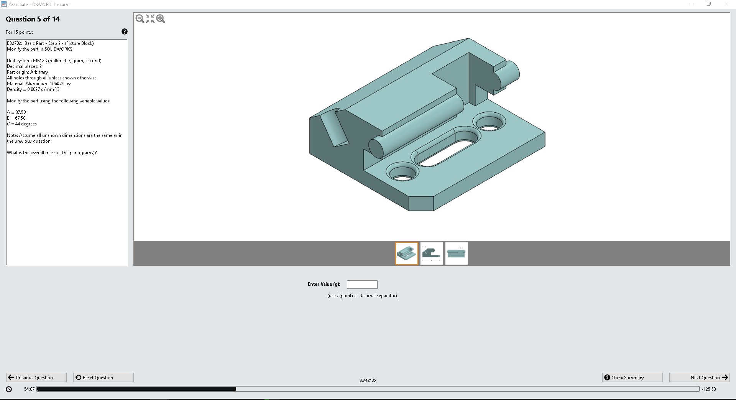The height and width of the screenshot is (400, 736).
Task: Go to Next Question
Action: coord(699,377)
